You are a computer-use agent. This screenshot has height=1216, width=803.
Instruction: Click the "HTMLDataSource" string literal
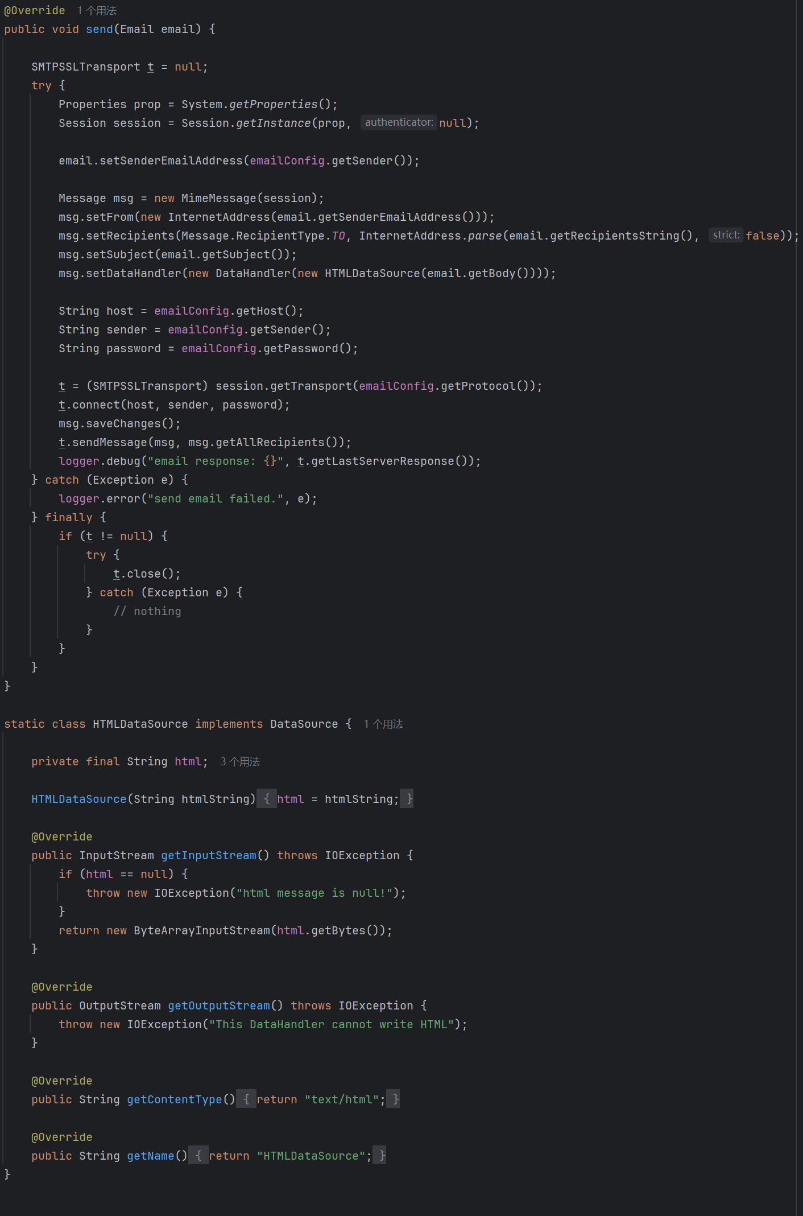click(x=311, y=1156)
